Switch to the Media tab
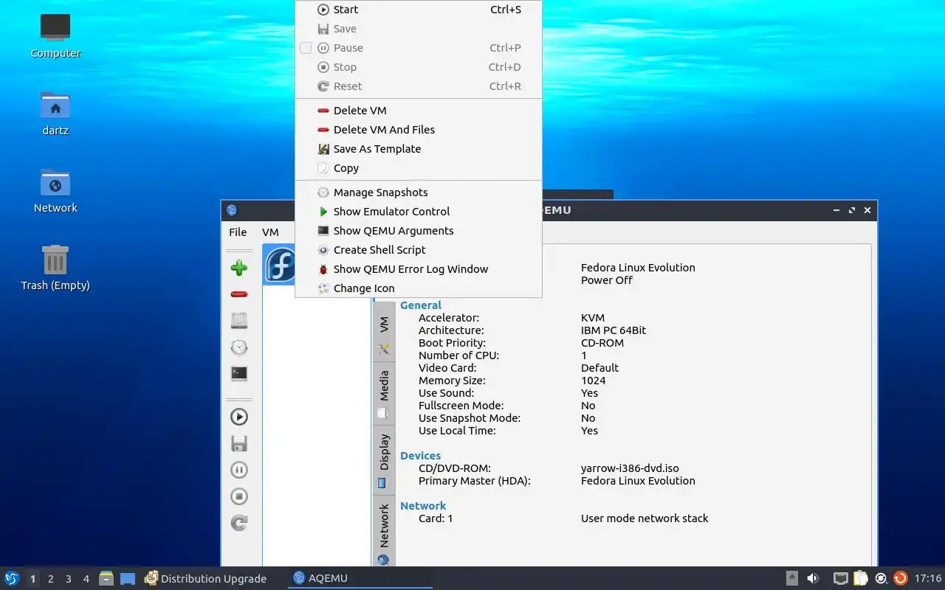 pos(384,394)
